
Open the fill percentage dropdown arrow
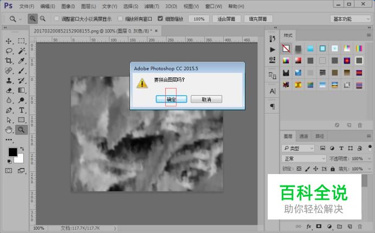pos(370,169)
